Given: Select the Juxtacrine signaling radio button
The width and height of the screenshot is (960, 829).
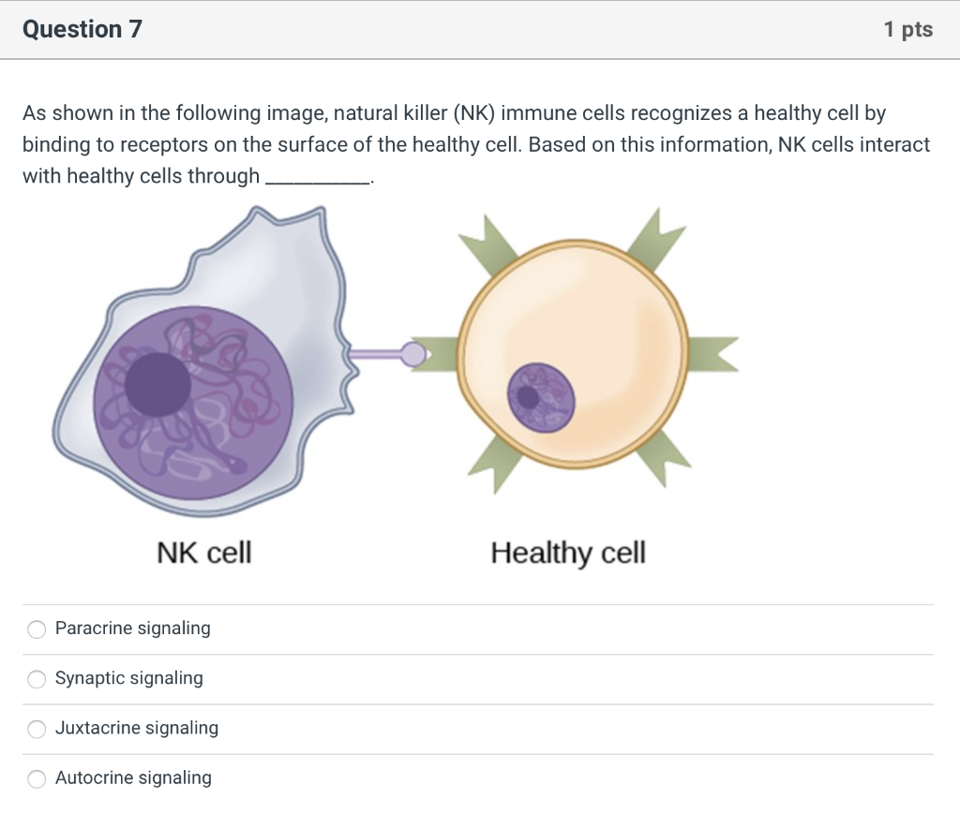Looking at the screenshot, I should (36, 729).
